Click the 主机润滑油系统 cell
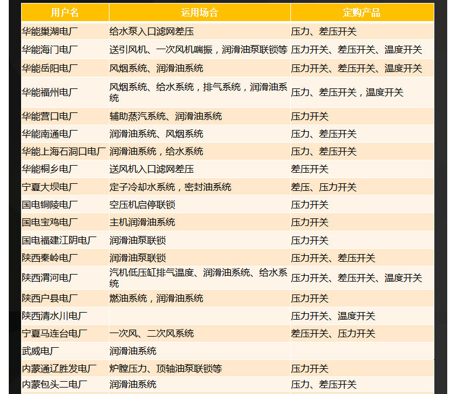456x394 pixels. pyautogui.click(x=142, y=222)
